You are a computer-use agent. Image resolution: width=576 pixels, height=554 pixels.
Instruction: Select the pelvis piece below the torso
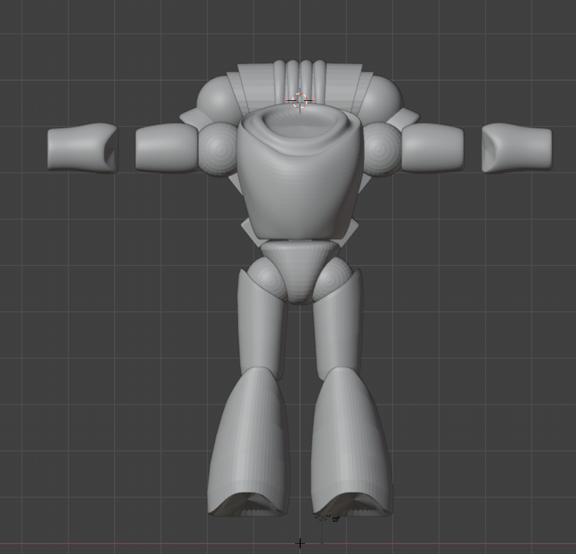299,269
